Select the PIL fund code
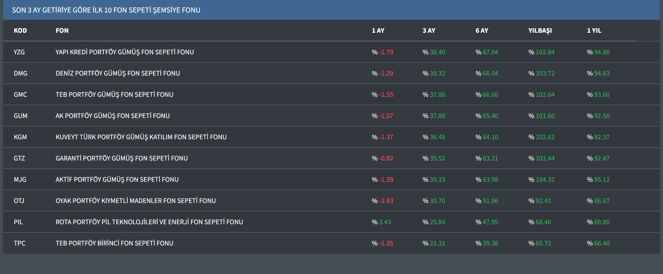The width and height of the screenshot is (663, 274). click(x=18, y=222)
